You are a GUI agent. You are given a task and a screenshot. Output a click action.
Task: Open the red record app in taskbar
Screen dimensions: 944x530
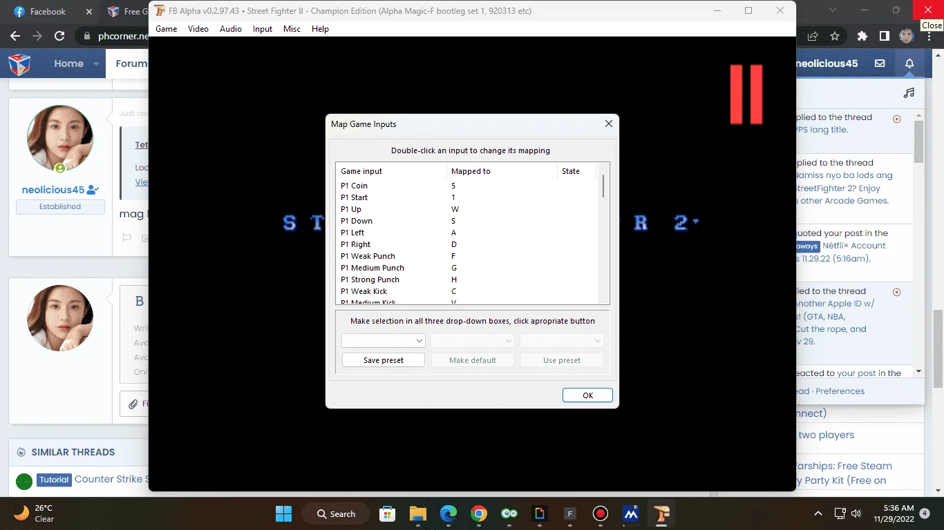point(600,513)
